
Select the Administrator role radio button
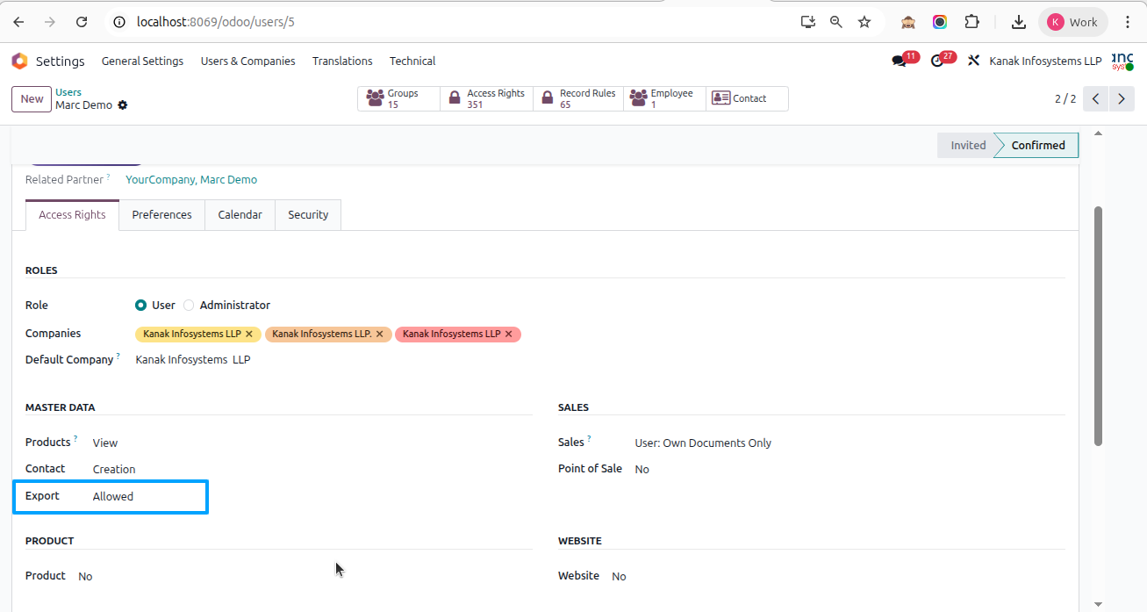[x=189, y=306]
